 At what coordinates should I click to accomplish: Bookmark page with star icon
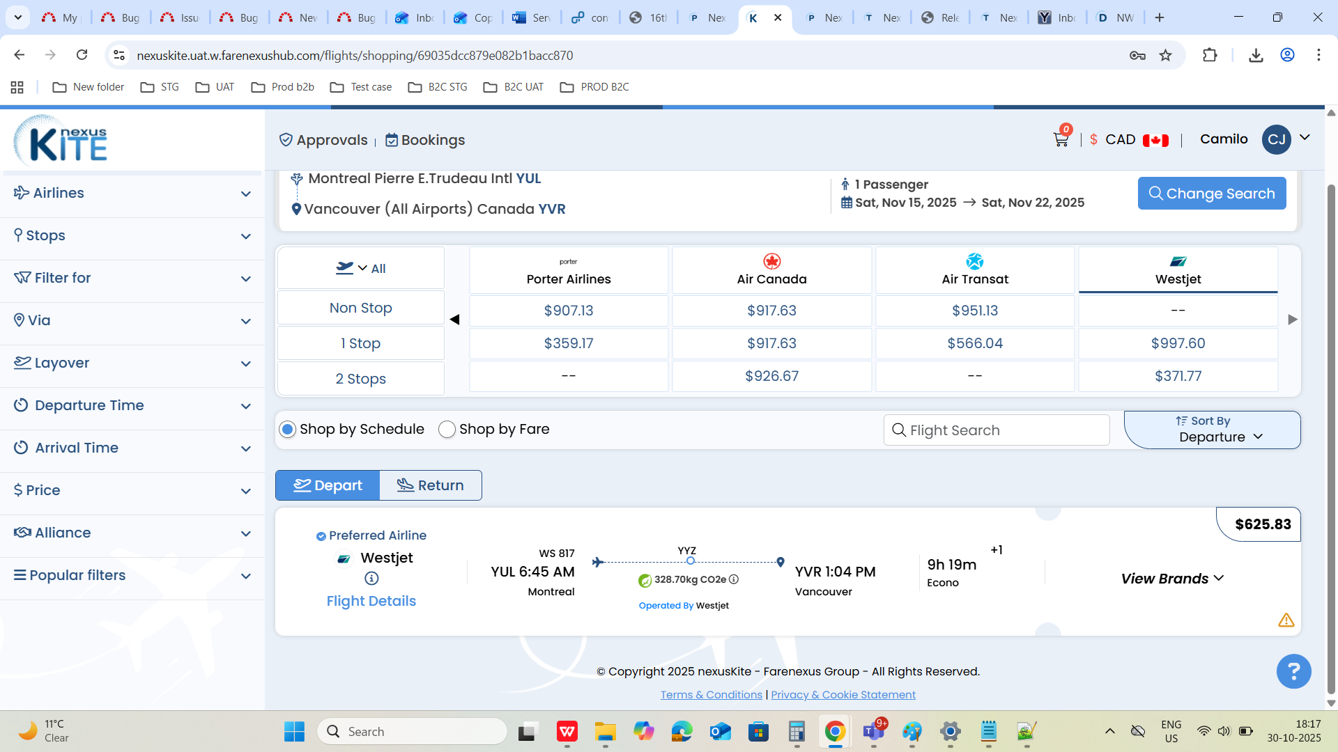[1165, 55]
